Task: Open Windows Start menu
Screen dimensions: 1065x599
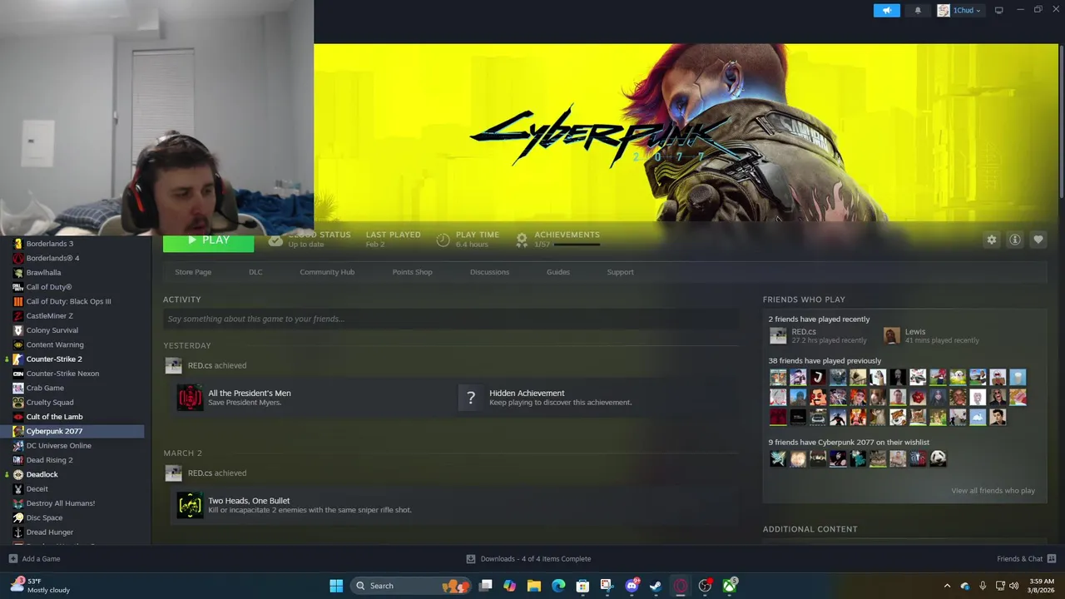Action: (336, 586)
